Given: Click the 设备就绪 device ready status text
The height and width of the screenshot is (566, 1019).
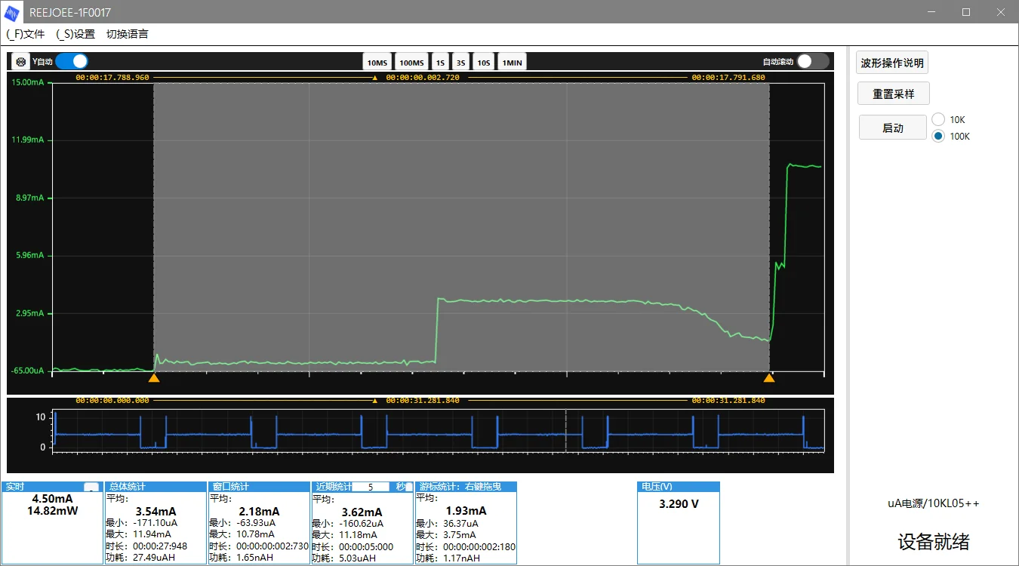Looking at the screenshot, I should coord(934,541).
